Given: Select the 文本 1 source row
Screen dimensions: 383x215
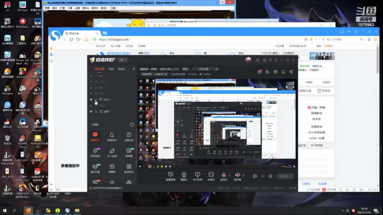Looking at the screenshot, I should point(113,99).
